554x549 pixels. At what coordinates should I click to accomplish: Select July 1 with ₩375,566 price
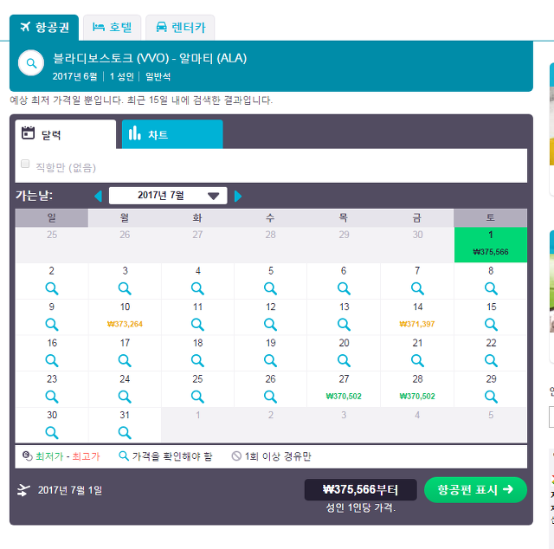(x=491, y=245)
